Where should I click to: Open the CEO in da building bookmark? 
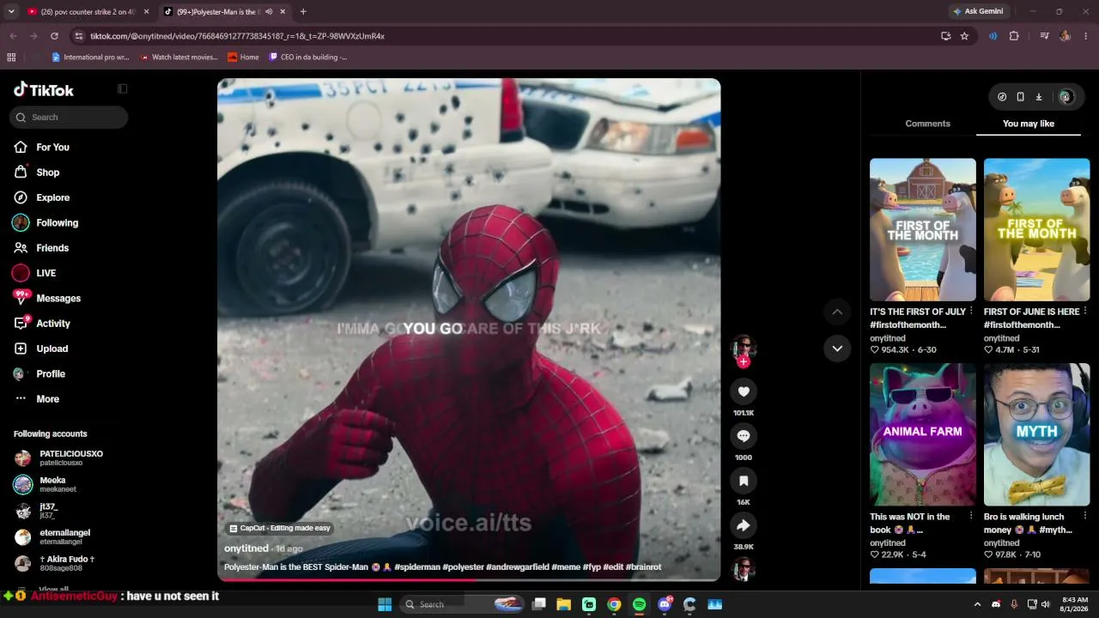308,58
